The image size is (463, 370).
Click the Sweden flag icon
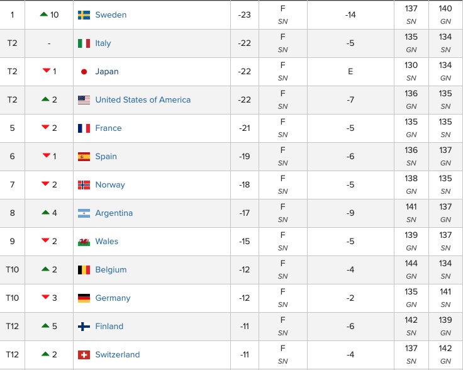point(84,14)
